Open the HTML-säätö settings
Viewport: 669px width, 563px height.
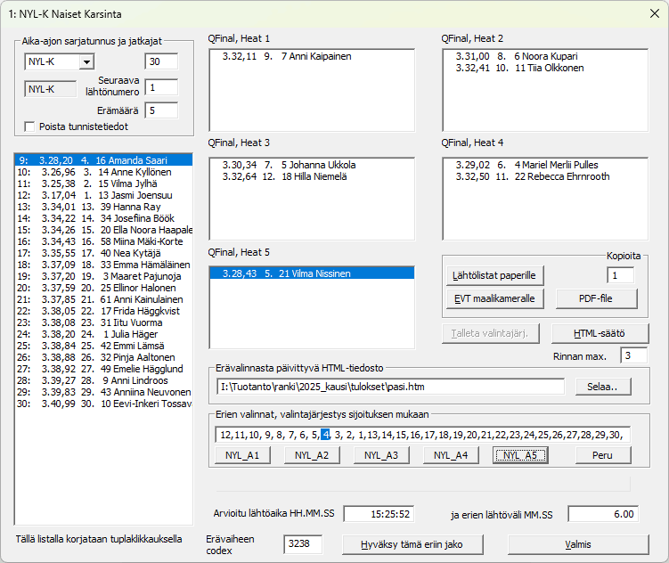(600, 333)
